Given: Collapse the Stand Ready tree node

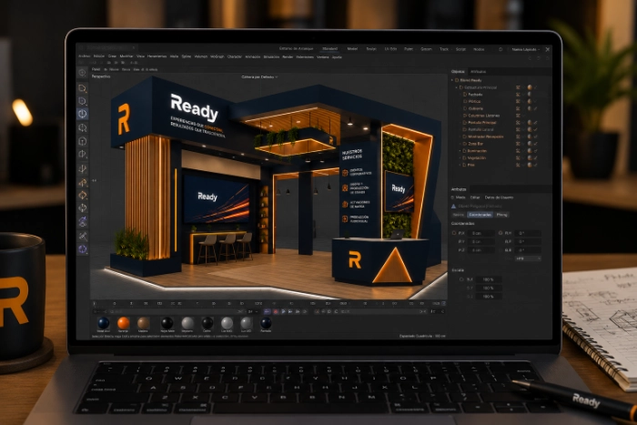Looking at the screenshot, I should (452, 80).
